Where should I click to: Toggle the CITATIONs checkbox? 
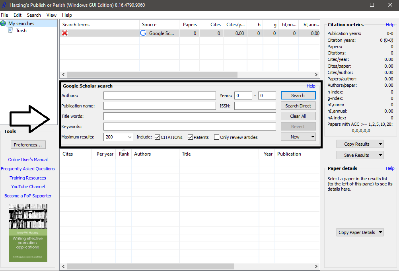(157, 137)
